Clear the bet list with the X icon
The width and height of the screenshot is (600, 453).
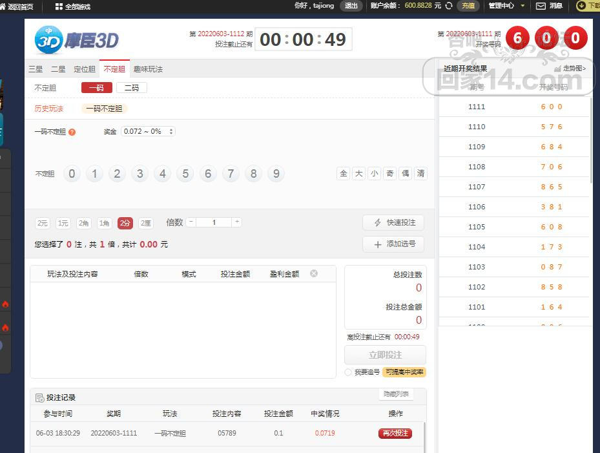click(x=314, y=273)
